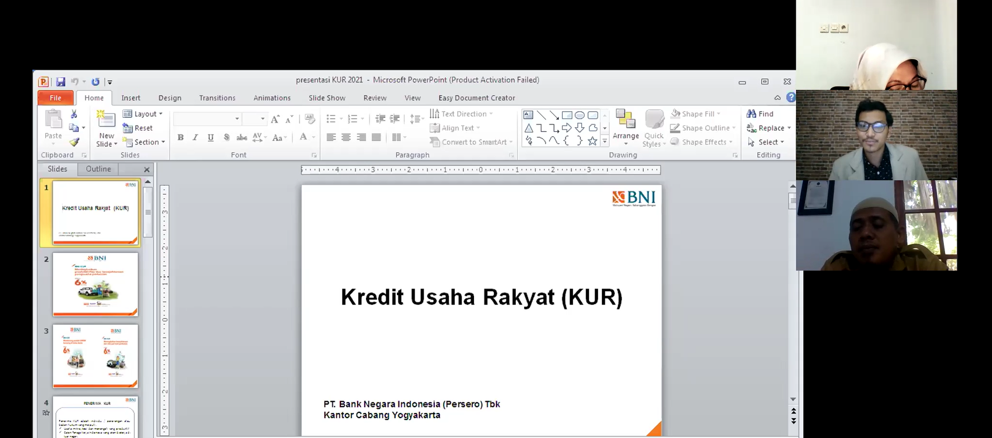
Task: Open the Section dropdown
Action: pyautogui.click(x=144, y=142)
